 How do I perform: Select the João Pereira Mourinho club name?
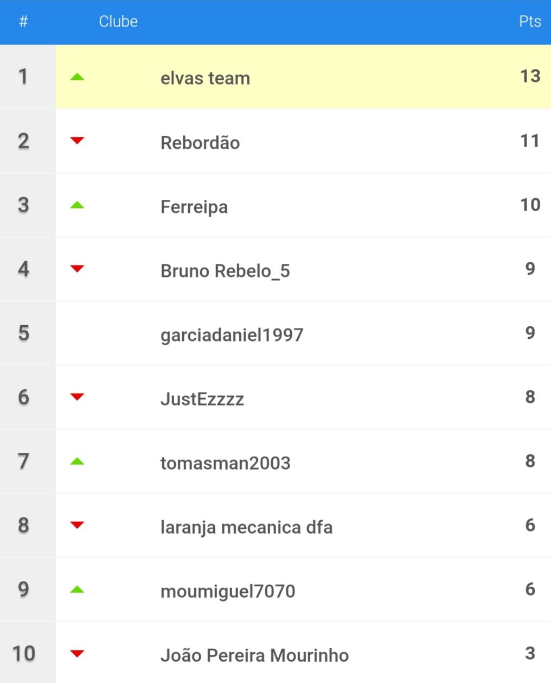[x=254, y=655]
